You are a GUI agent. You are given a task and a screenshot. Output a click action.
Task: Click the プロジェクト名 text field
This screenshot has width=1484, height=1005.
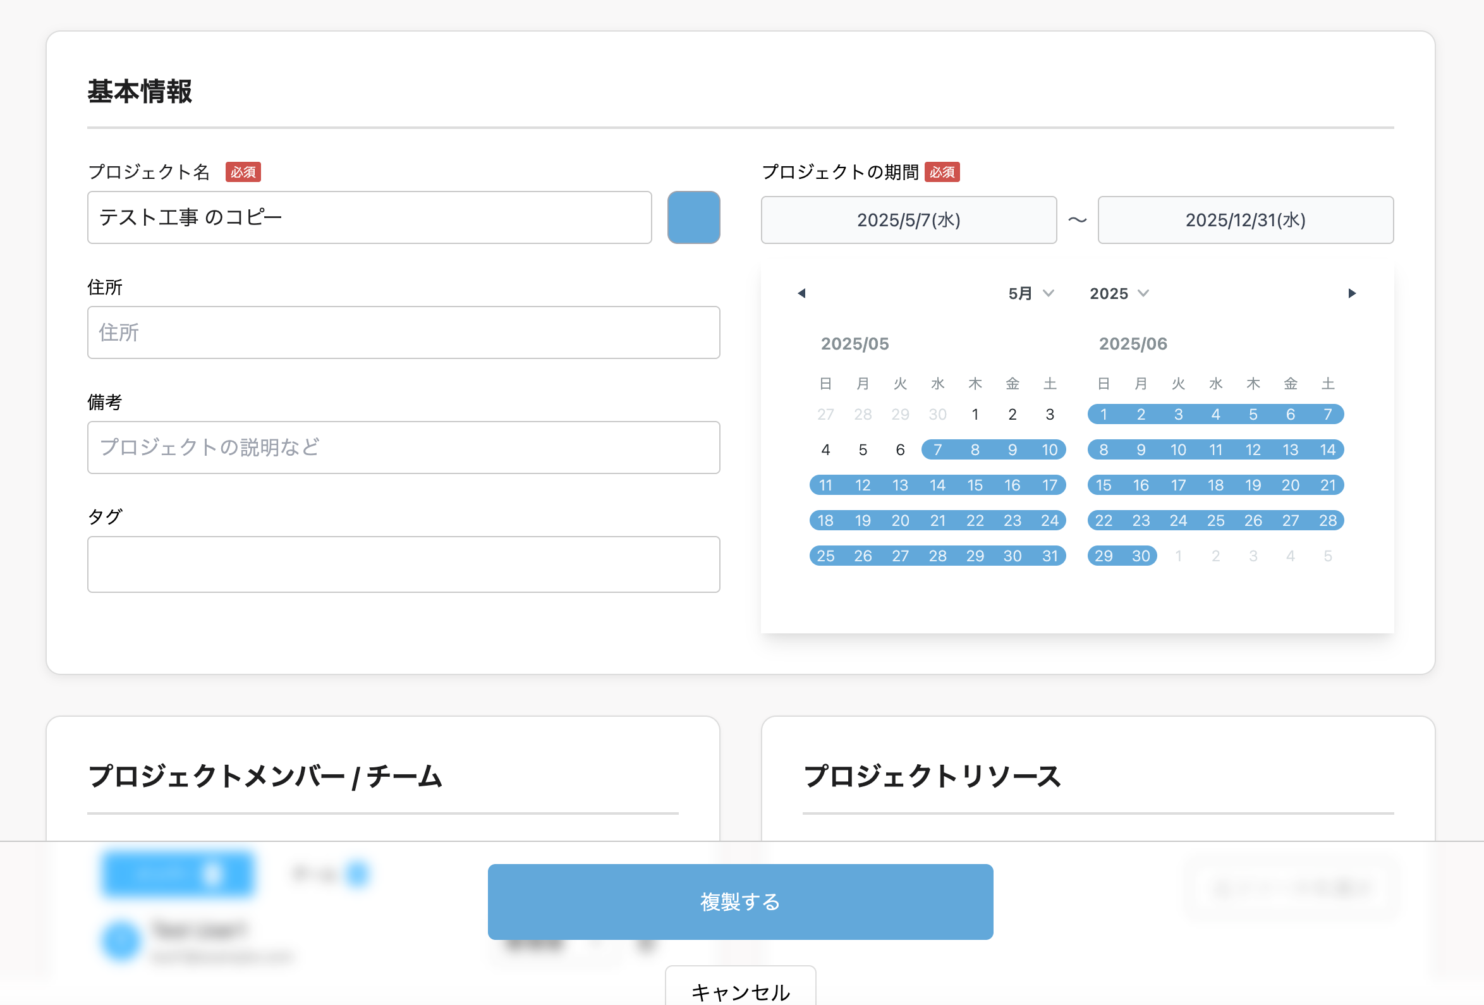[x=369, y=217]
